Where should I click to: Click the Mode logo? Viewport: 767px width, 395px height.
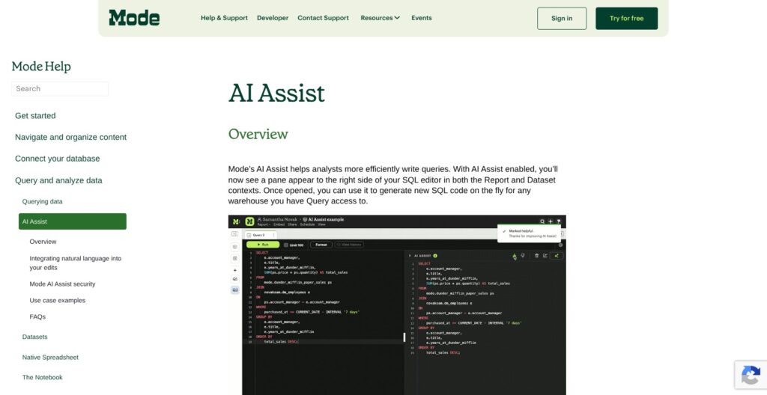click(x=134, y=18)
